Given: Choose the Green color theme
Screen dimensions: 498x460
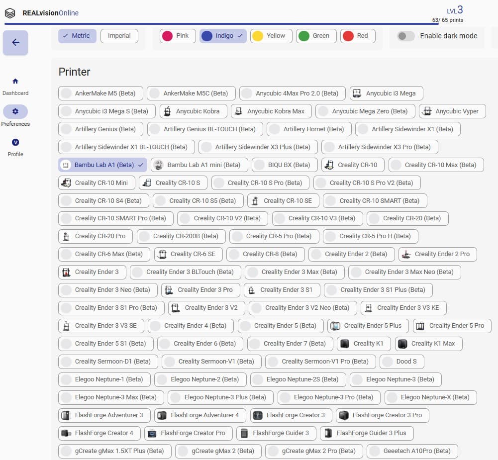Looking at the screenshot, I should coord(316,36).
